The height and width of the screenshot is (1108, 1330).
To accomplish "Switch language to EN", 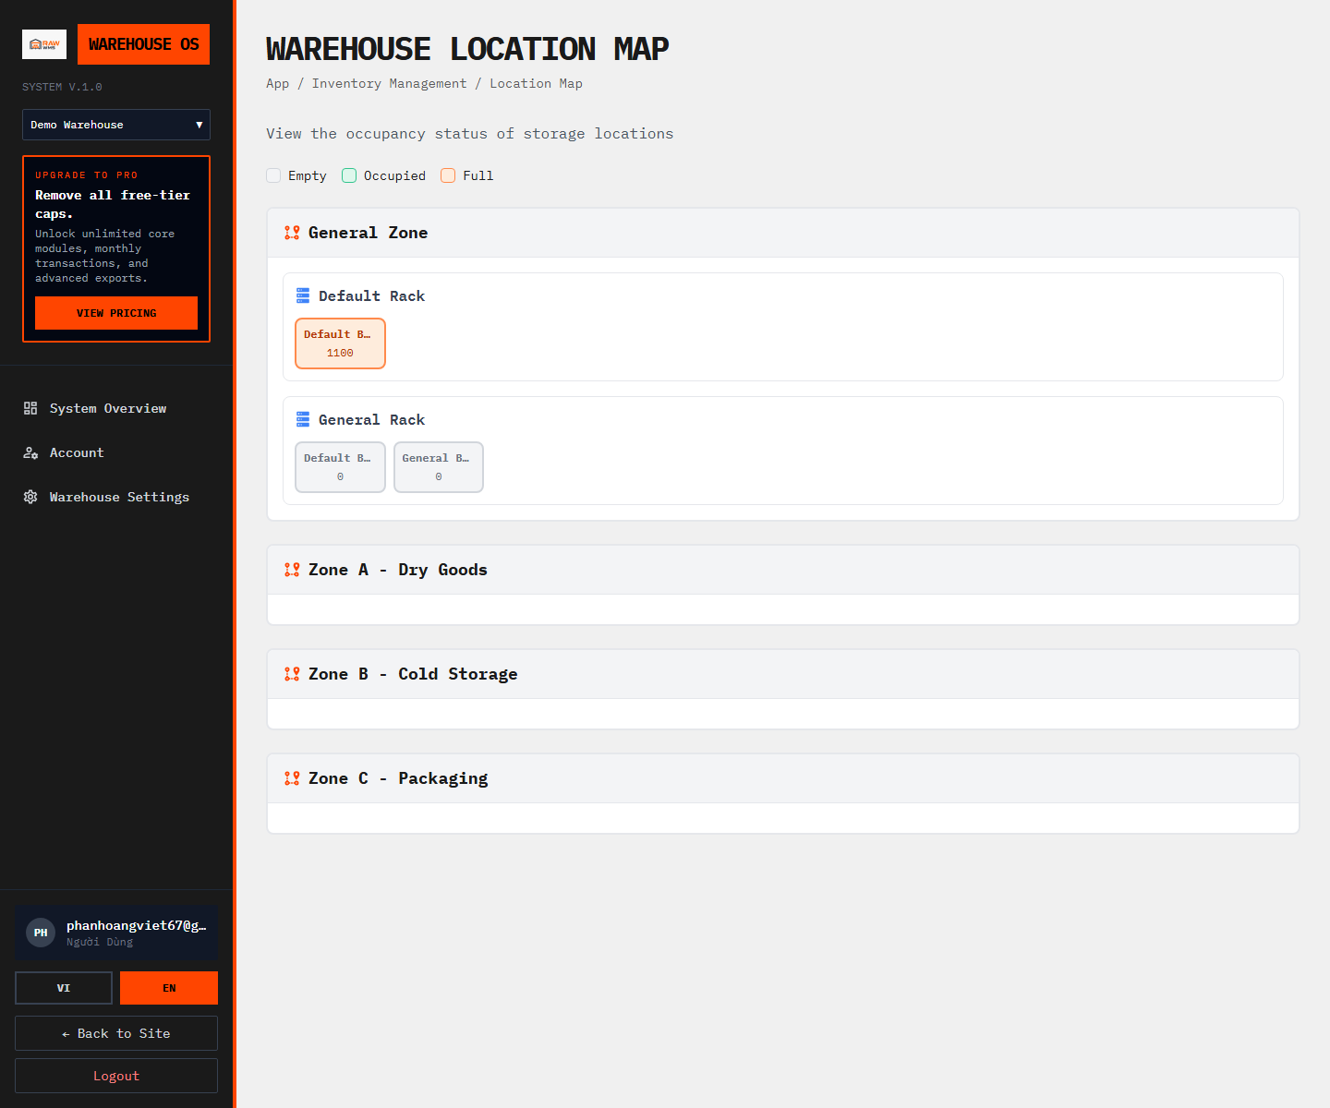I will click(169, 988).
